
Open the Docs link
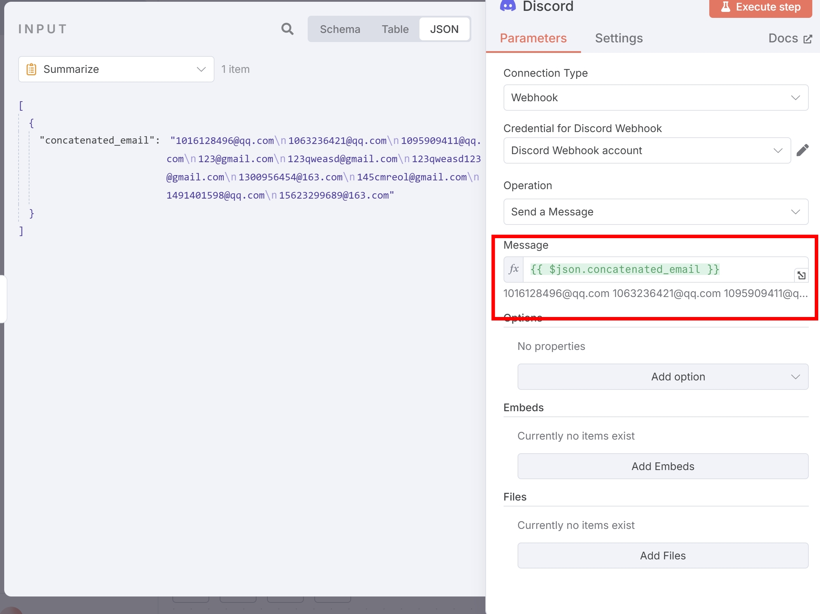790,38
